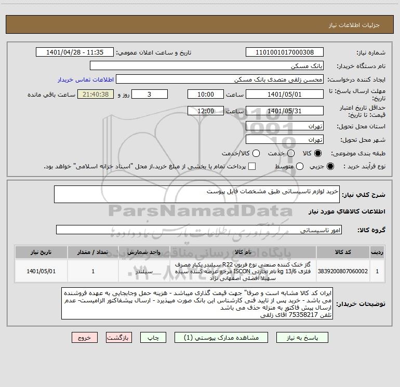
Task: Click the واحد شمارش column header
Action: [x=144, y=252]
